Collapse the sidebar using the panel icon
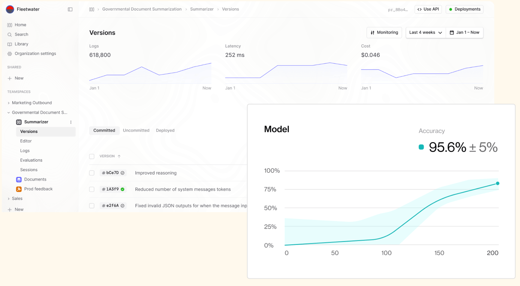520x286 pixels. click(x=70, y=9)
